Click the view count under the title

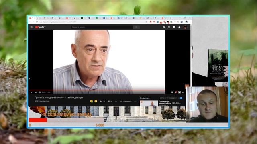(x=42, y=101)
